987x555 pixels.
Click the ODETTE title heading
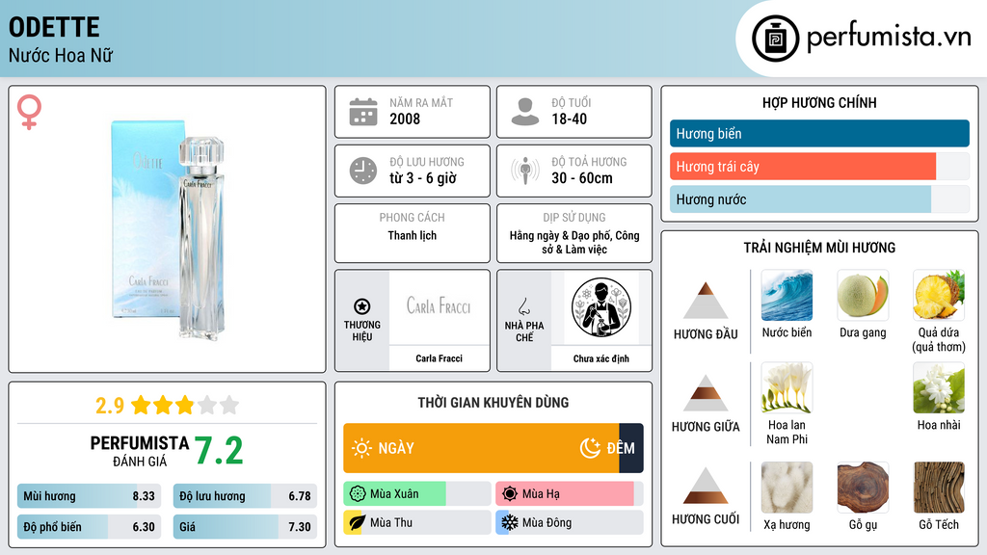click(54, 27)
